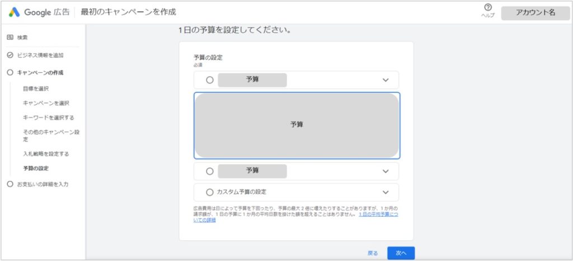Select the カスタム予算の設定 radio button
The height and width of the screenshot is (261, 573).
click(210, 192)
